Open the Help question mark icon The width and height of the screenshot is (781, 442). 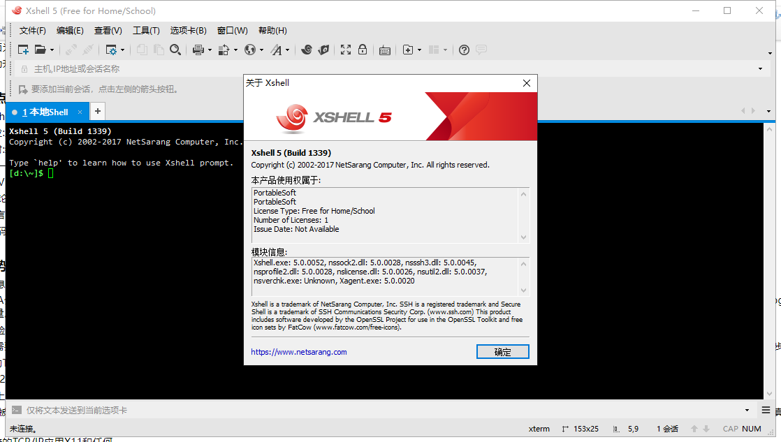pyautogui.click(x=464, y=50)
